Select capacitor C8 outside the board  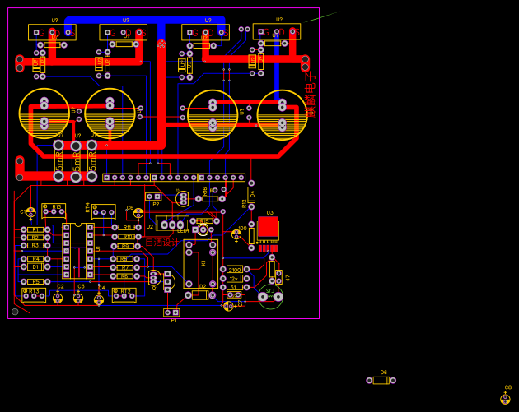coord(505,399)
